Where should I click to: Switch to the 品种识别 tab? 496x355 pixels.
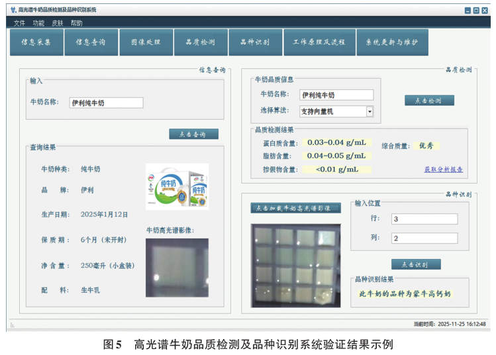[255, 42]
